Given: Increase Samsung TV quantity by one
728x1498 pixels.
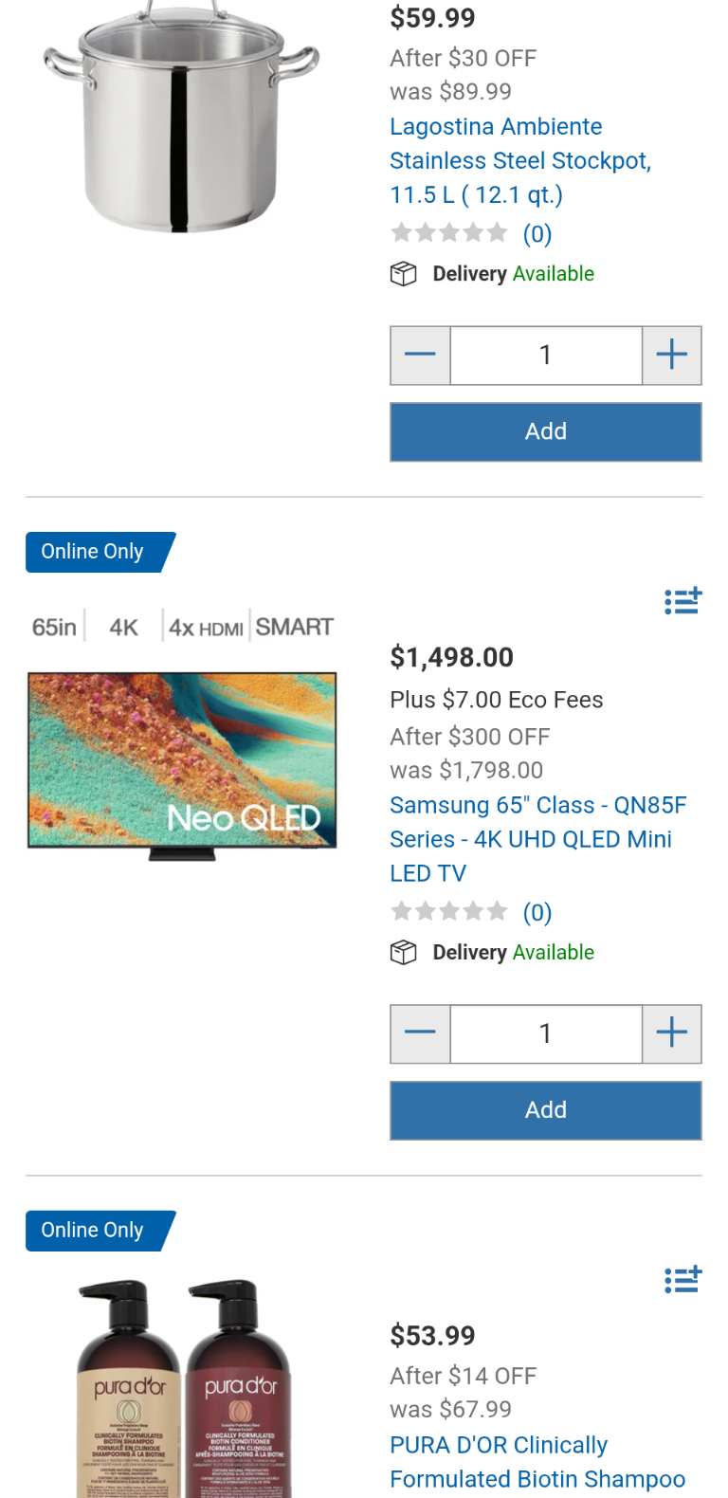Looking at the screenshot, I should pyautogui.click(x=672, y=1033).
